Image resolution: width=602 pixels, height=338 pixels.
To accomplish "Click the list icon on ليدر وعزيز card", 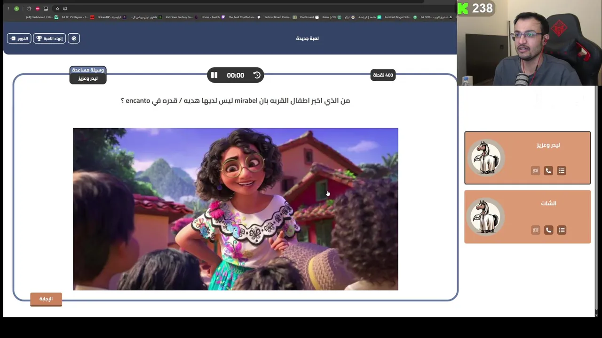I will [x=562, y=171].
